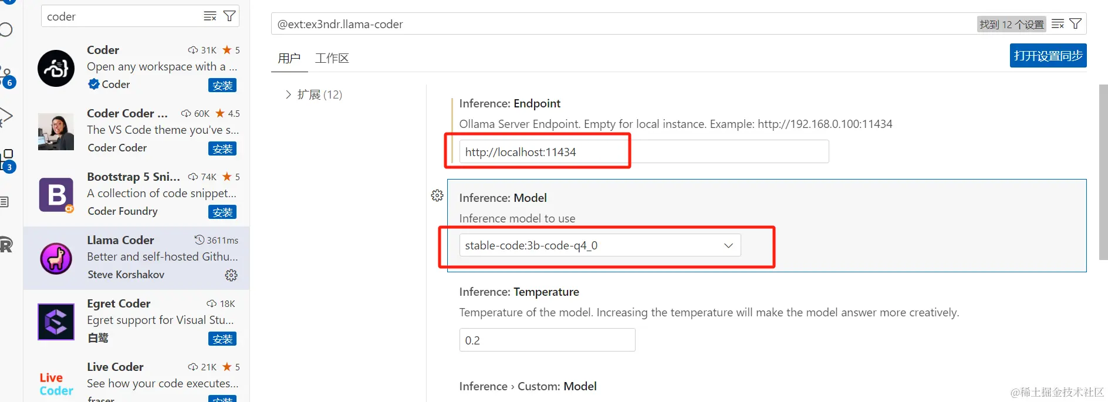The width and height of the screenshot is (1108, 402).
Task: Clear settings search input icon
Action: [1058, 24]
